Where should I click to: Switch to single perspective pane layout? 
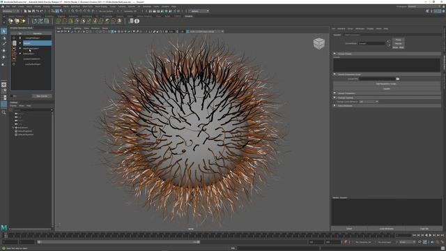3,85
